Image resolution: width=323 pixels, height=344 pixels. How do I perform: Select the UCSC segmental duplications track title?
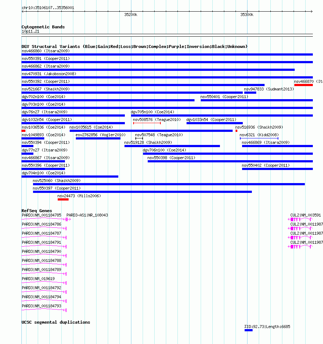[56, 322]
